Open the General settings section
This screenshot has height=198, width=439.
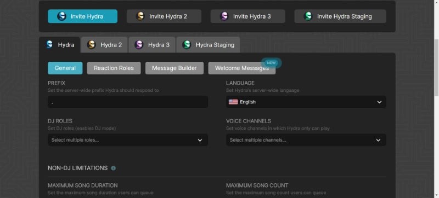65,68
